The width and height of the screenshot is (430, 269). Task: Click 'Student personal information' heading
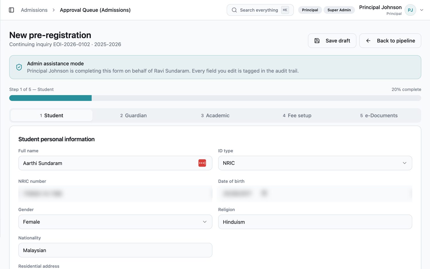pyautogui.click(x=56, y=139)
